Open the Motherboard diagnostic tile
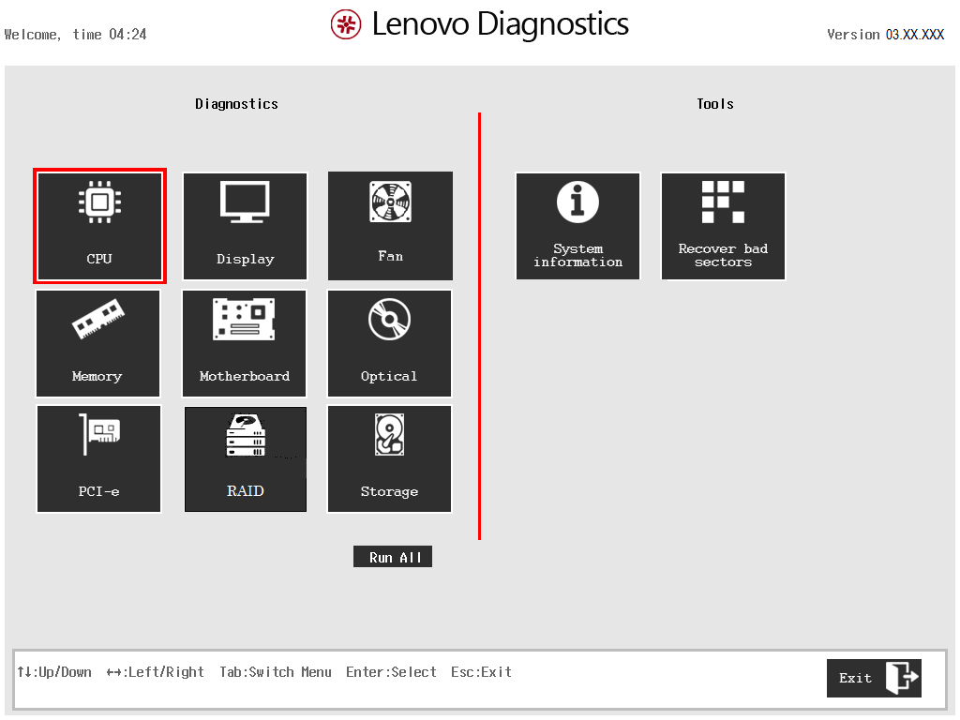Image resolution: width=960 pixels, height=720 pixels. 244,343
